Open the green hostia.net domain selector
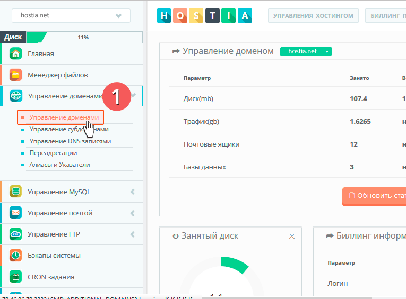406x299 pixels. (306, 51)
